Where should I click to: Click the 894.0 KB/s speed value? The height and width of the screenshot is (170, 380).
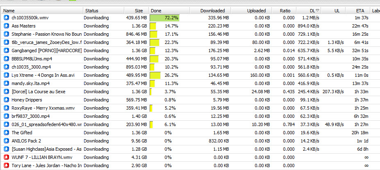coord(309,26)
